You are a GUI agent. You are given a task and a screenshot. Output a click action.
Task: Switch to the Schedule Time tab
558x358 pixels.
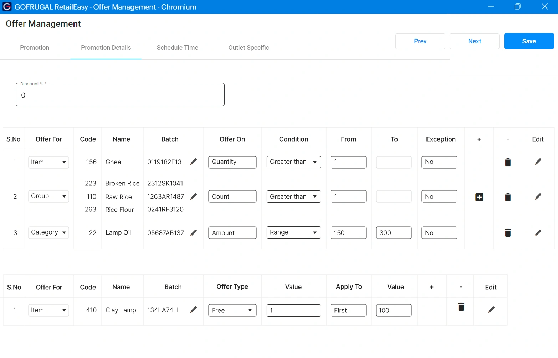click(x=178, y=47)
